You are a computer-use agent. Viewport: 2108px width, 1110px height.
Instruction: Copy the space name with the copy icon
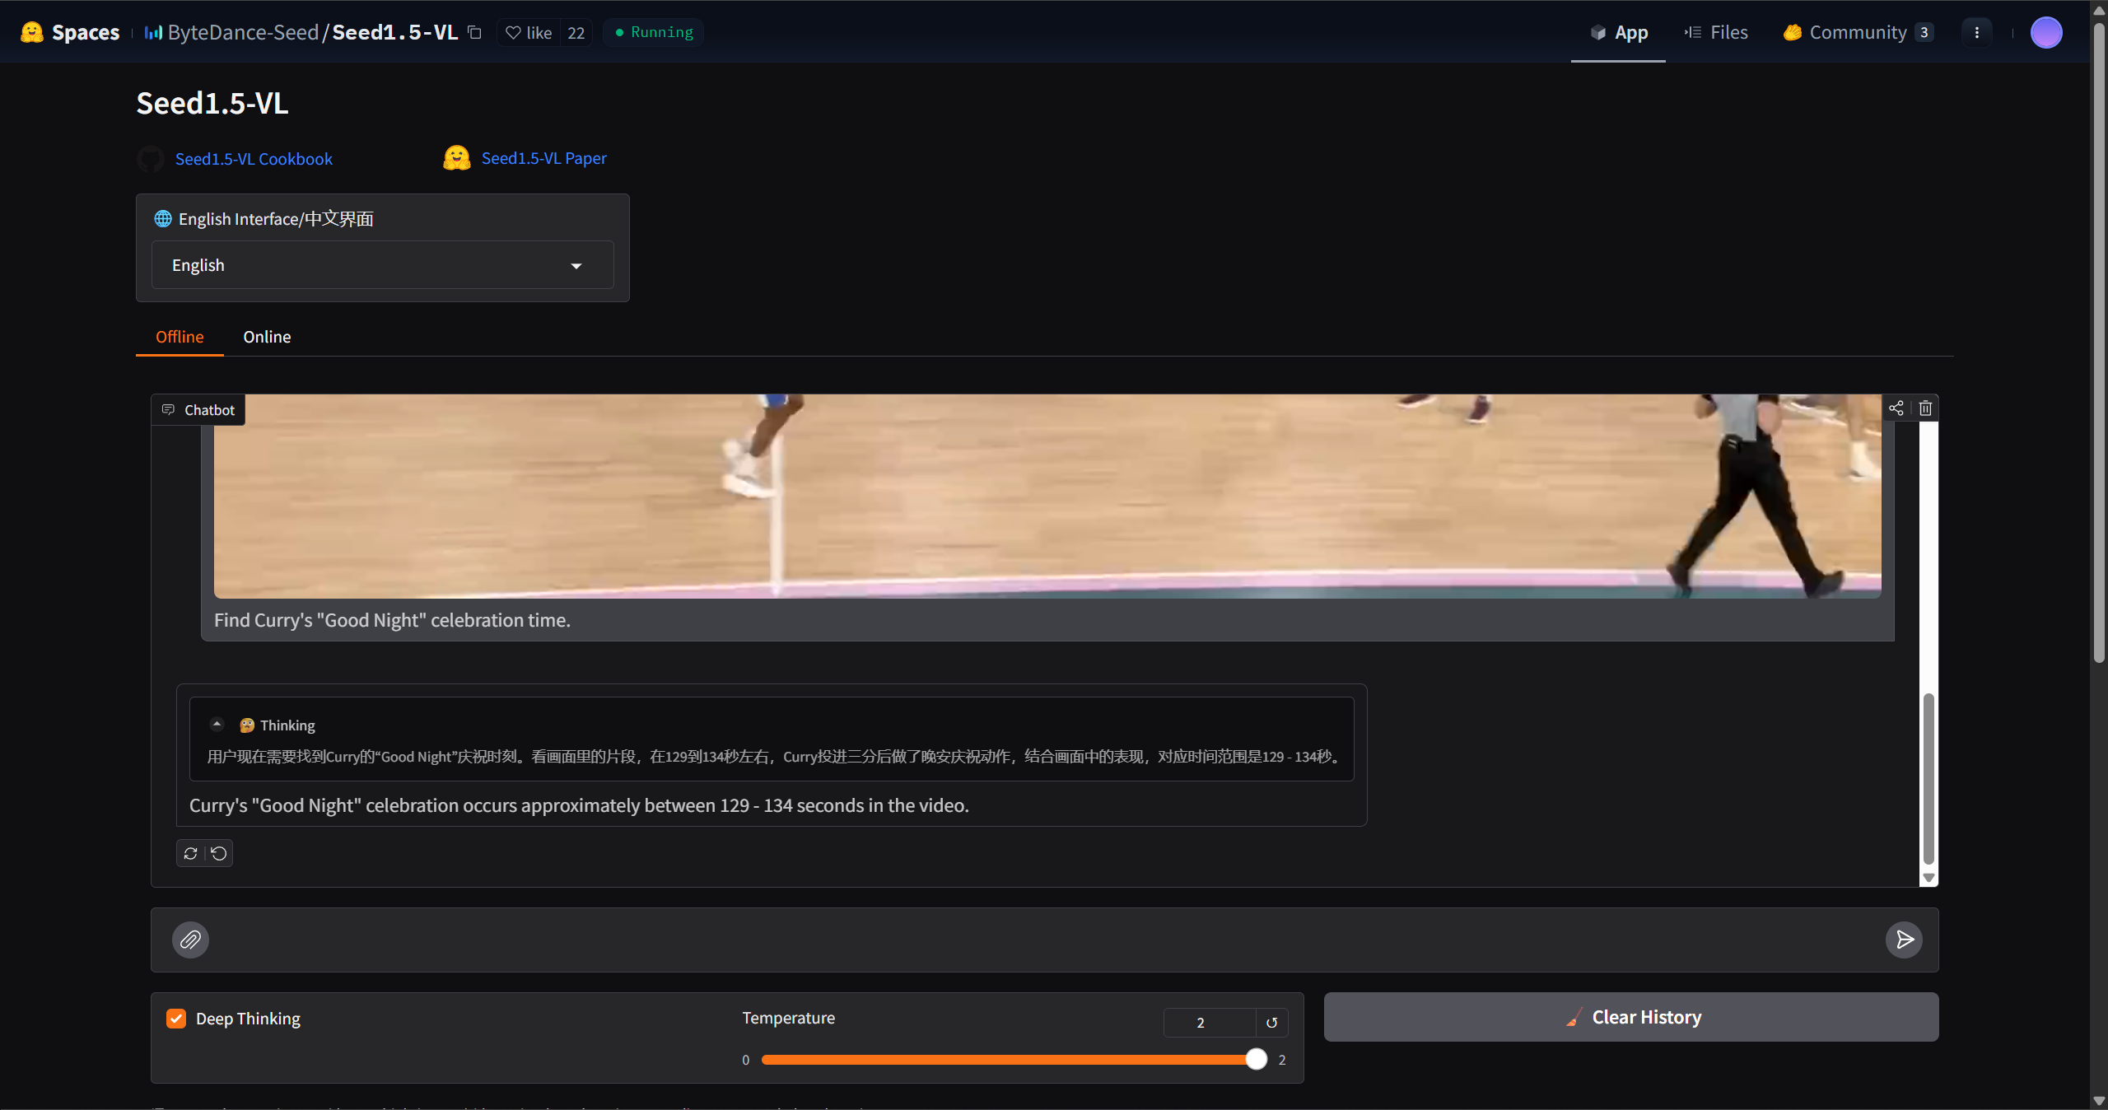click(x=475, y=32)
